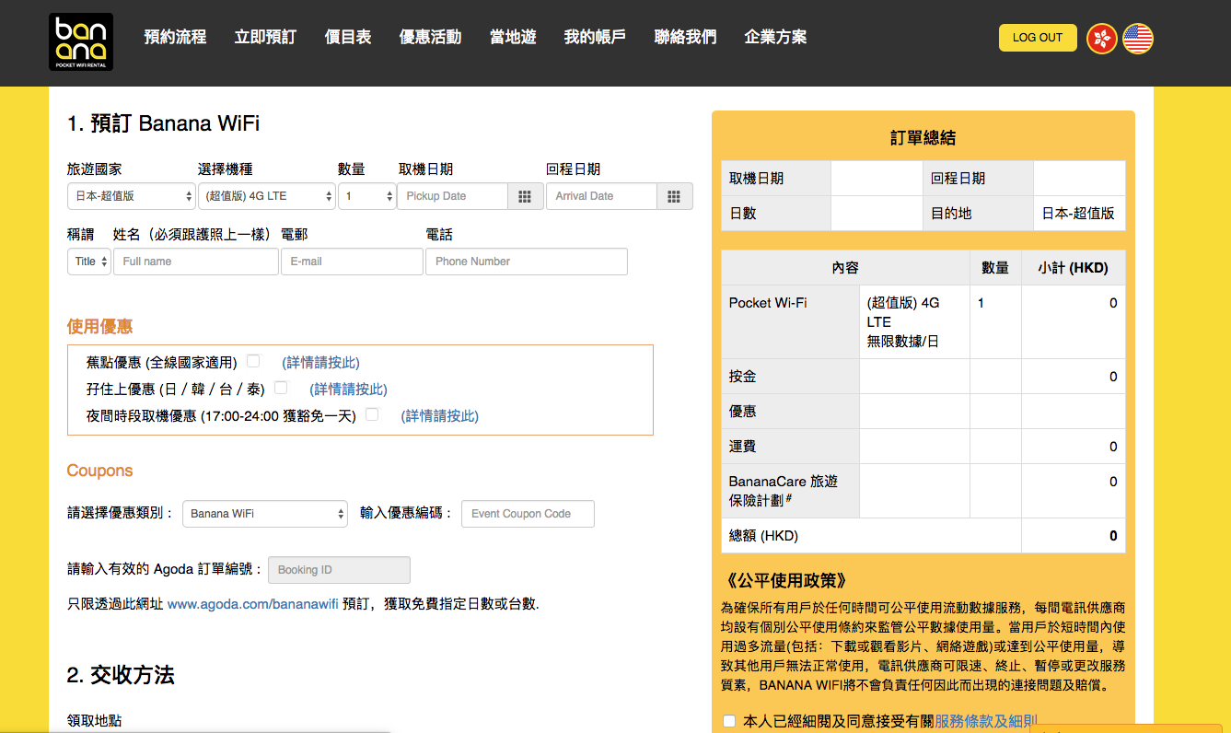Screen dimensions: 1231x733
Task: Focus the Arrival Date field
Action: coord(601,196)
